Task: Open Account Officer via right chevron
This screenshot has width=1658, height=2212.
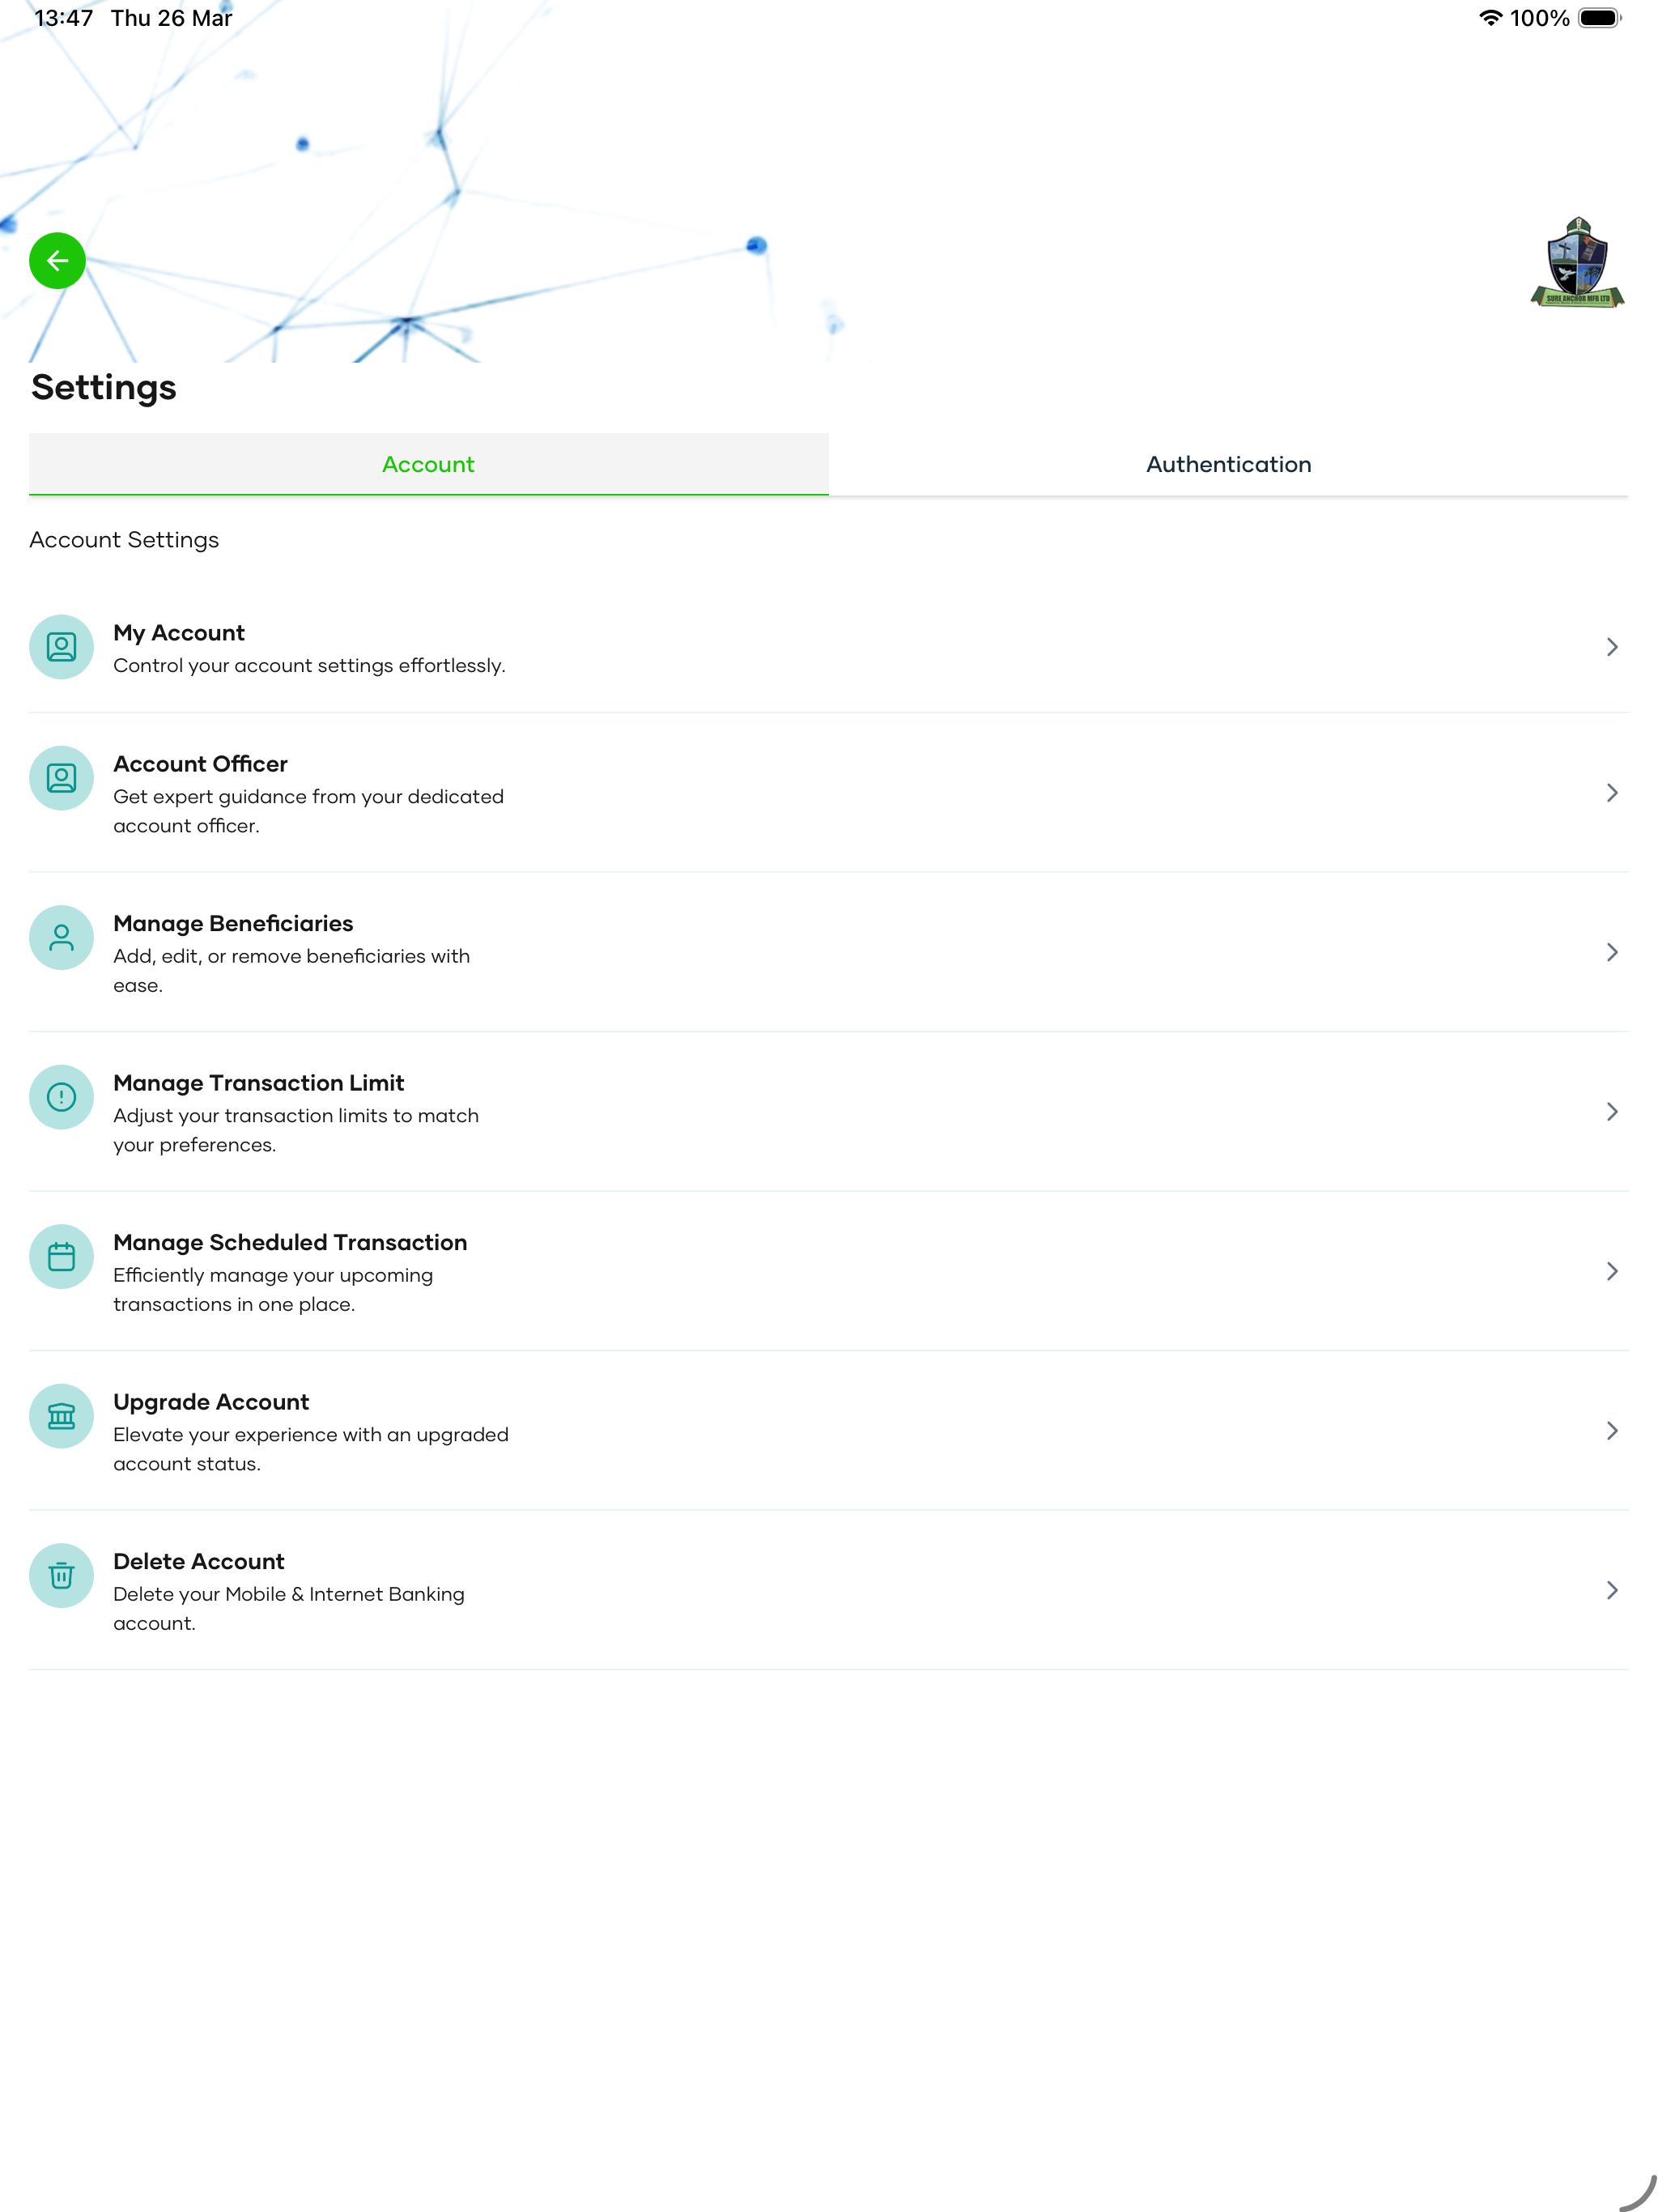Action: [x=1611, y=793]
